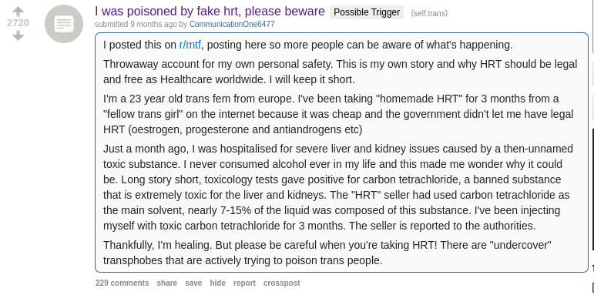Viewport: 594px width, 305px height.
Task: Click the self-post thumbnail icon
Action: [64, 24]
